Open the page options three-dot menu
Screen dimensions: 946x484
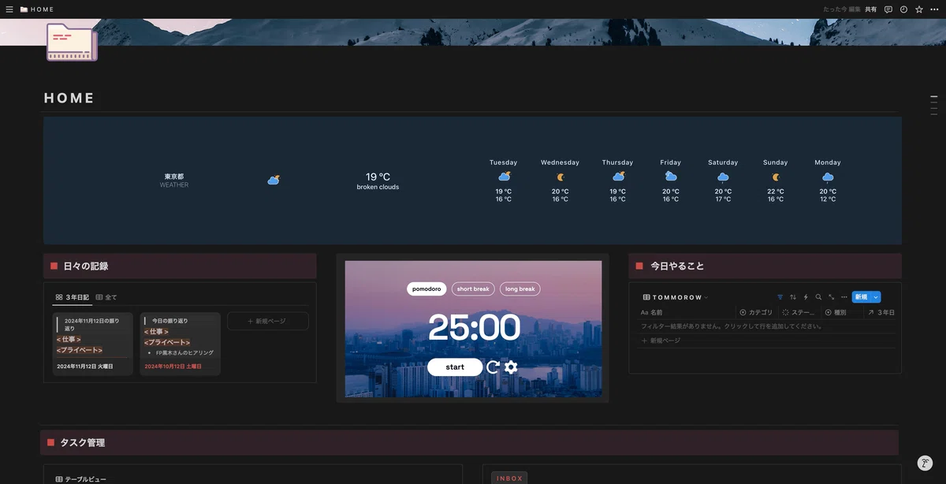click(x=934, y=9)
